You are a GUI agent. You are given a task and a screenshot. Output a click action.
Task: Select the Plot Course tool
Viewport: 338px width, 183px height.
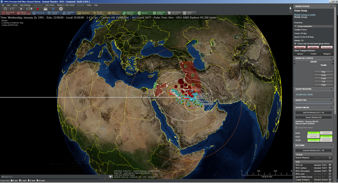(x=39, y=13)
